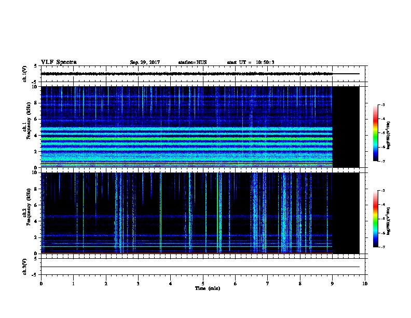Click the ch.3 voltage flat line trace
This screenshot has width=411, height=318.
[x=200, y=267]
